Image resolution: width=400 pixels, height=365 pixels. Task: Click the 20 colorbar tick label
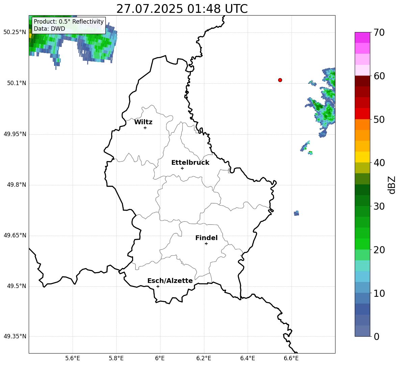click(x=379, y=250)
